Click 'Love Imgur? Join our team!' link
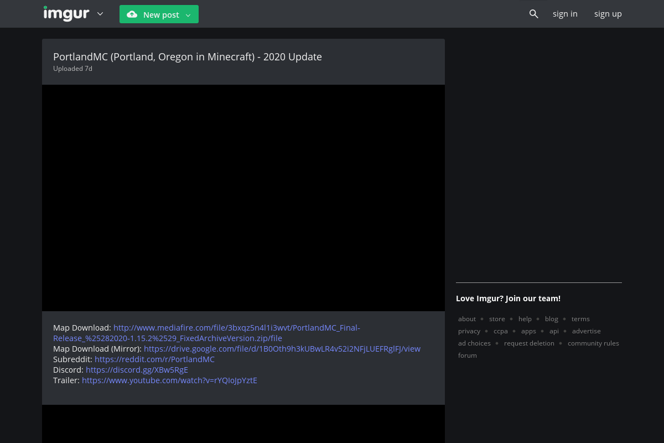The height and width of the screenshot is (443, 664). pyautogui.click(x=508, y=298)
